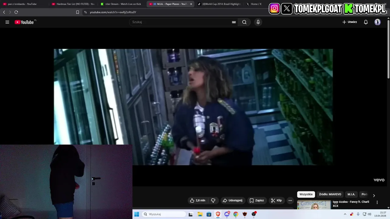Reload the current page
Screen dimensions: 390x219
(16, 12)
